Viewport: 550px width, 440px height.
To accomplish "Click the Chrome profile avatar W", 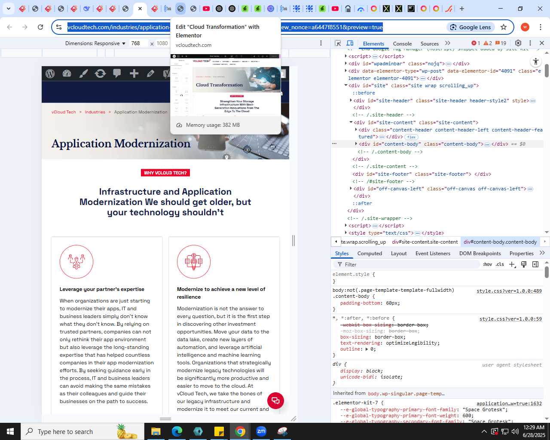I will [x=525, y=27].
